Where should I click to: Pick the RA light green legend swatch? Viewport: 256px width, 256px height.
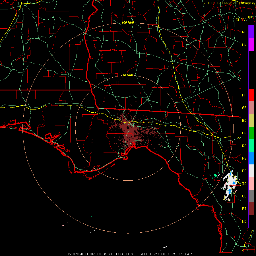pyautogui.click(x=251, y=146)
